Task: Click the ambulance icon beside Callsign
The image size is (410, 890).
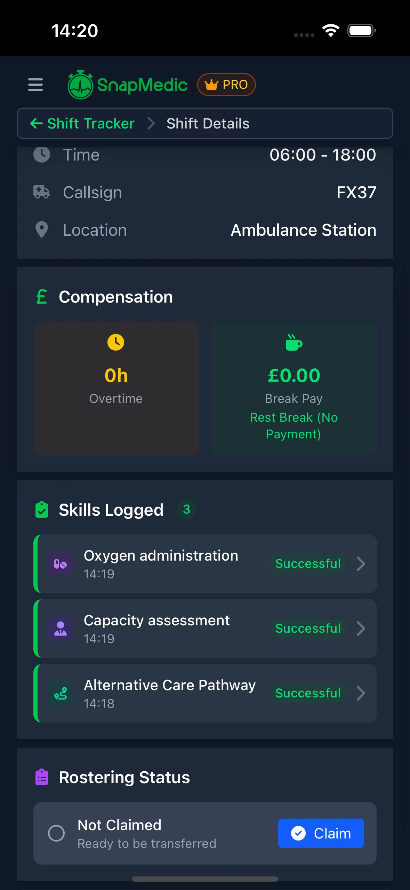Action: 41,192
